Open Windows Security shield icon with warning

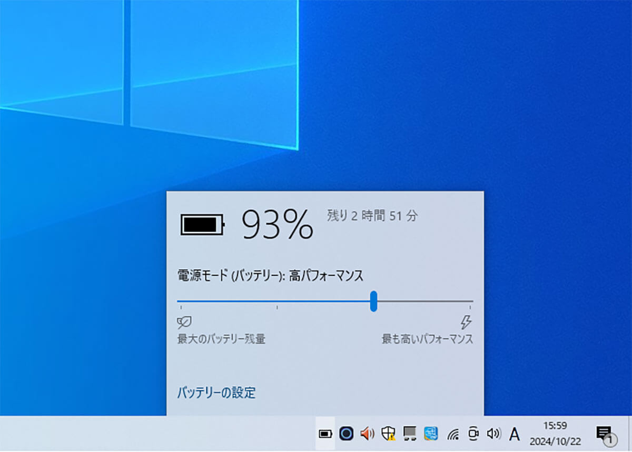(388, 434)
